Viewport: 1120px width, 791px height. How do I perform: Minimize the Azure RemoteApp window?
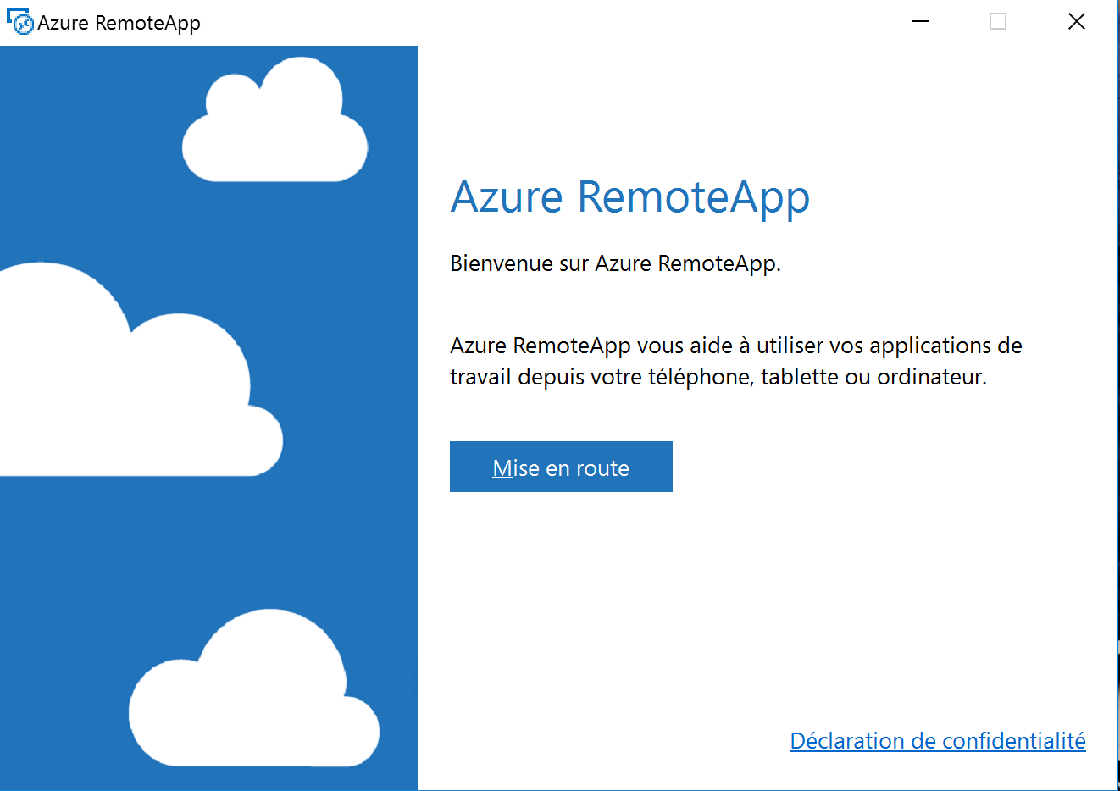tap(921, 22)
